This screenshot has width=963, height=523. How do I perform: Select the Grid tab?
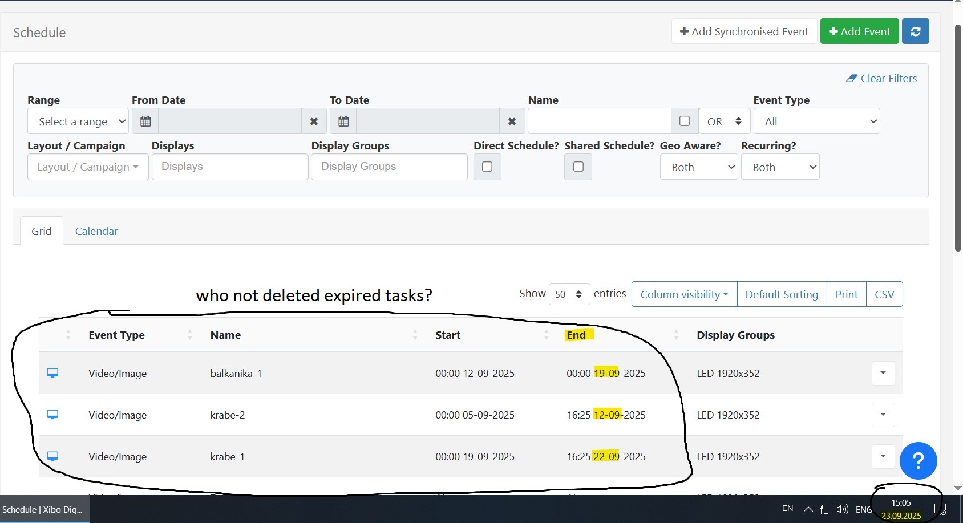[42, 231]
